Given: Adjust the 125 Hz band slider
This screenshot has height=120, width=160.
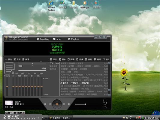Looking at the screenshot, I should click(20, 86).
